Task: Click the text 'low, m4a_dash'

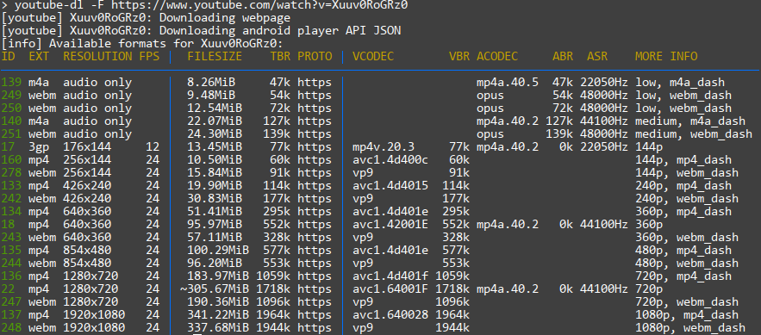Action: click(680, 83)
